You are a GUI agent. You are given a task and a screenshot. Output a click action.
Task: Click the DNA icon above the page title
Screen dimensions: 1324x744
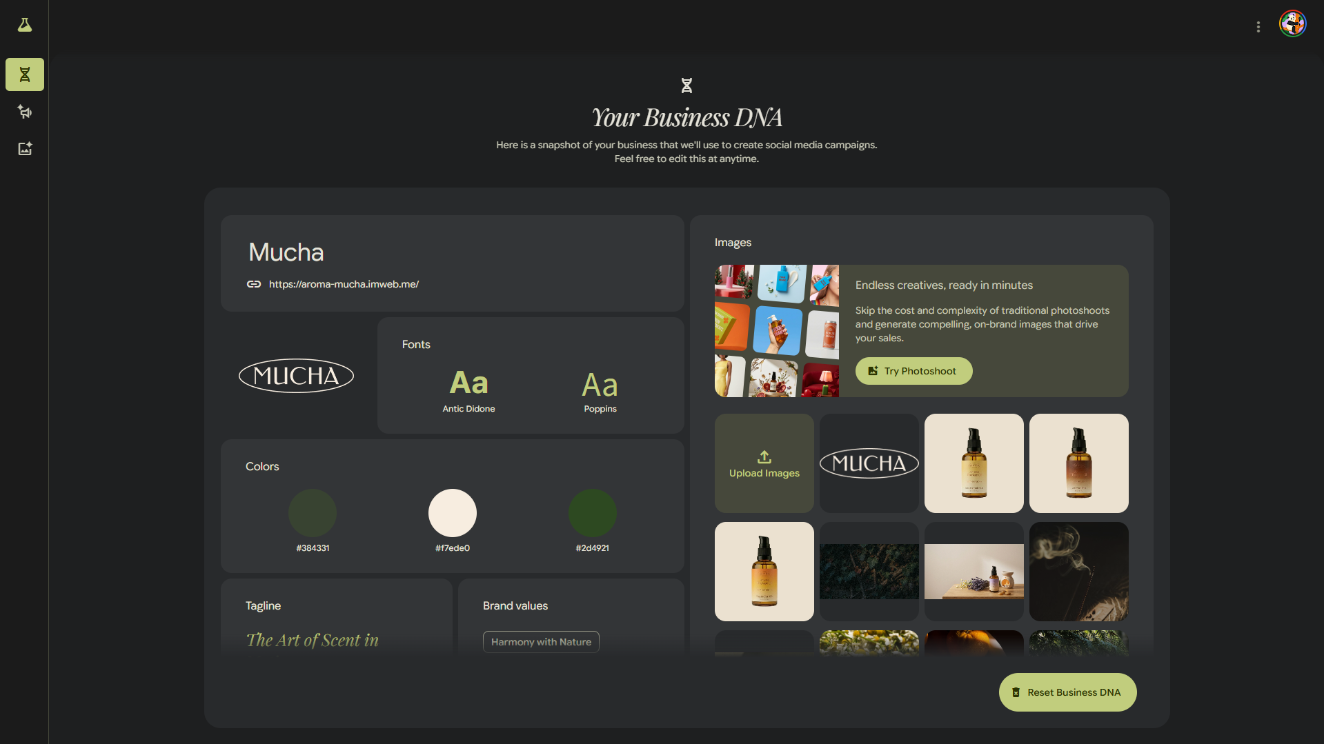686,86
